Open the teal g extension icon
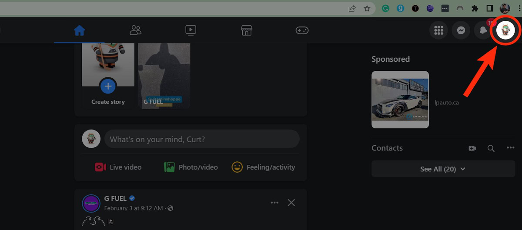 point(400,8)
